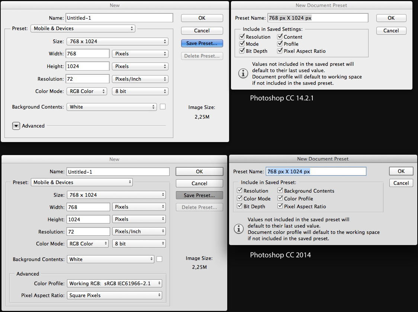Open Size dropdown in top New dialog
The height and width of the screenshot is (312, 418).
tap(118, 41)
